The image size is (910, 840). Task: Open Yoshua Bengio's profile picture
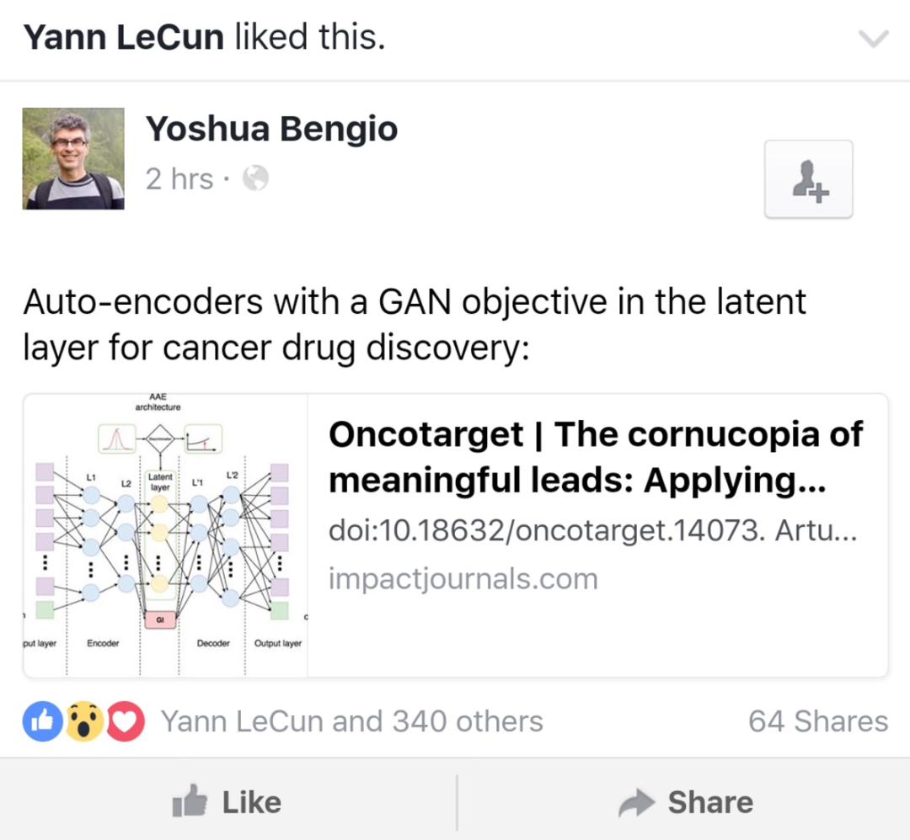(x=73, y=158)
